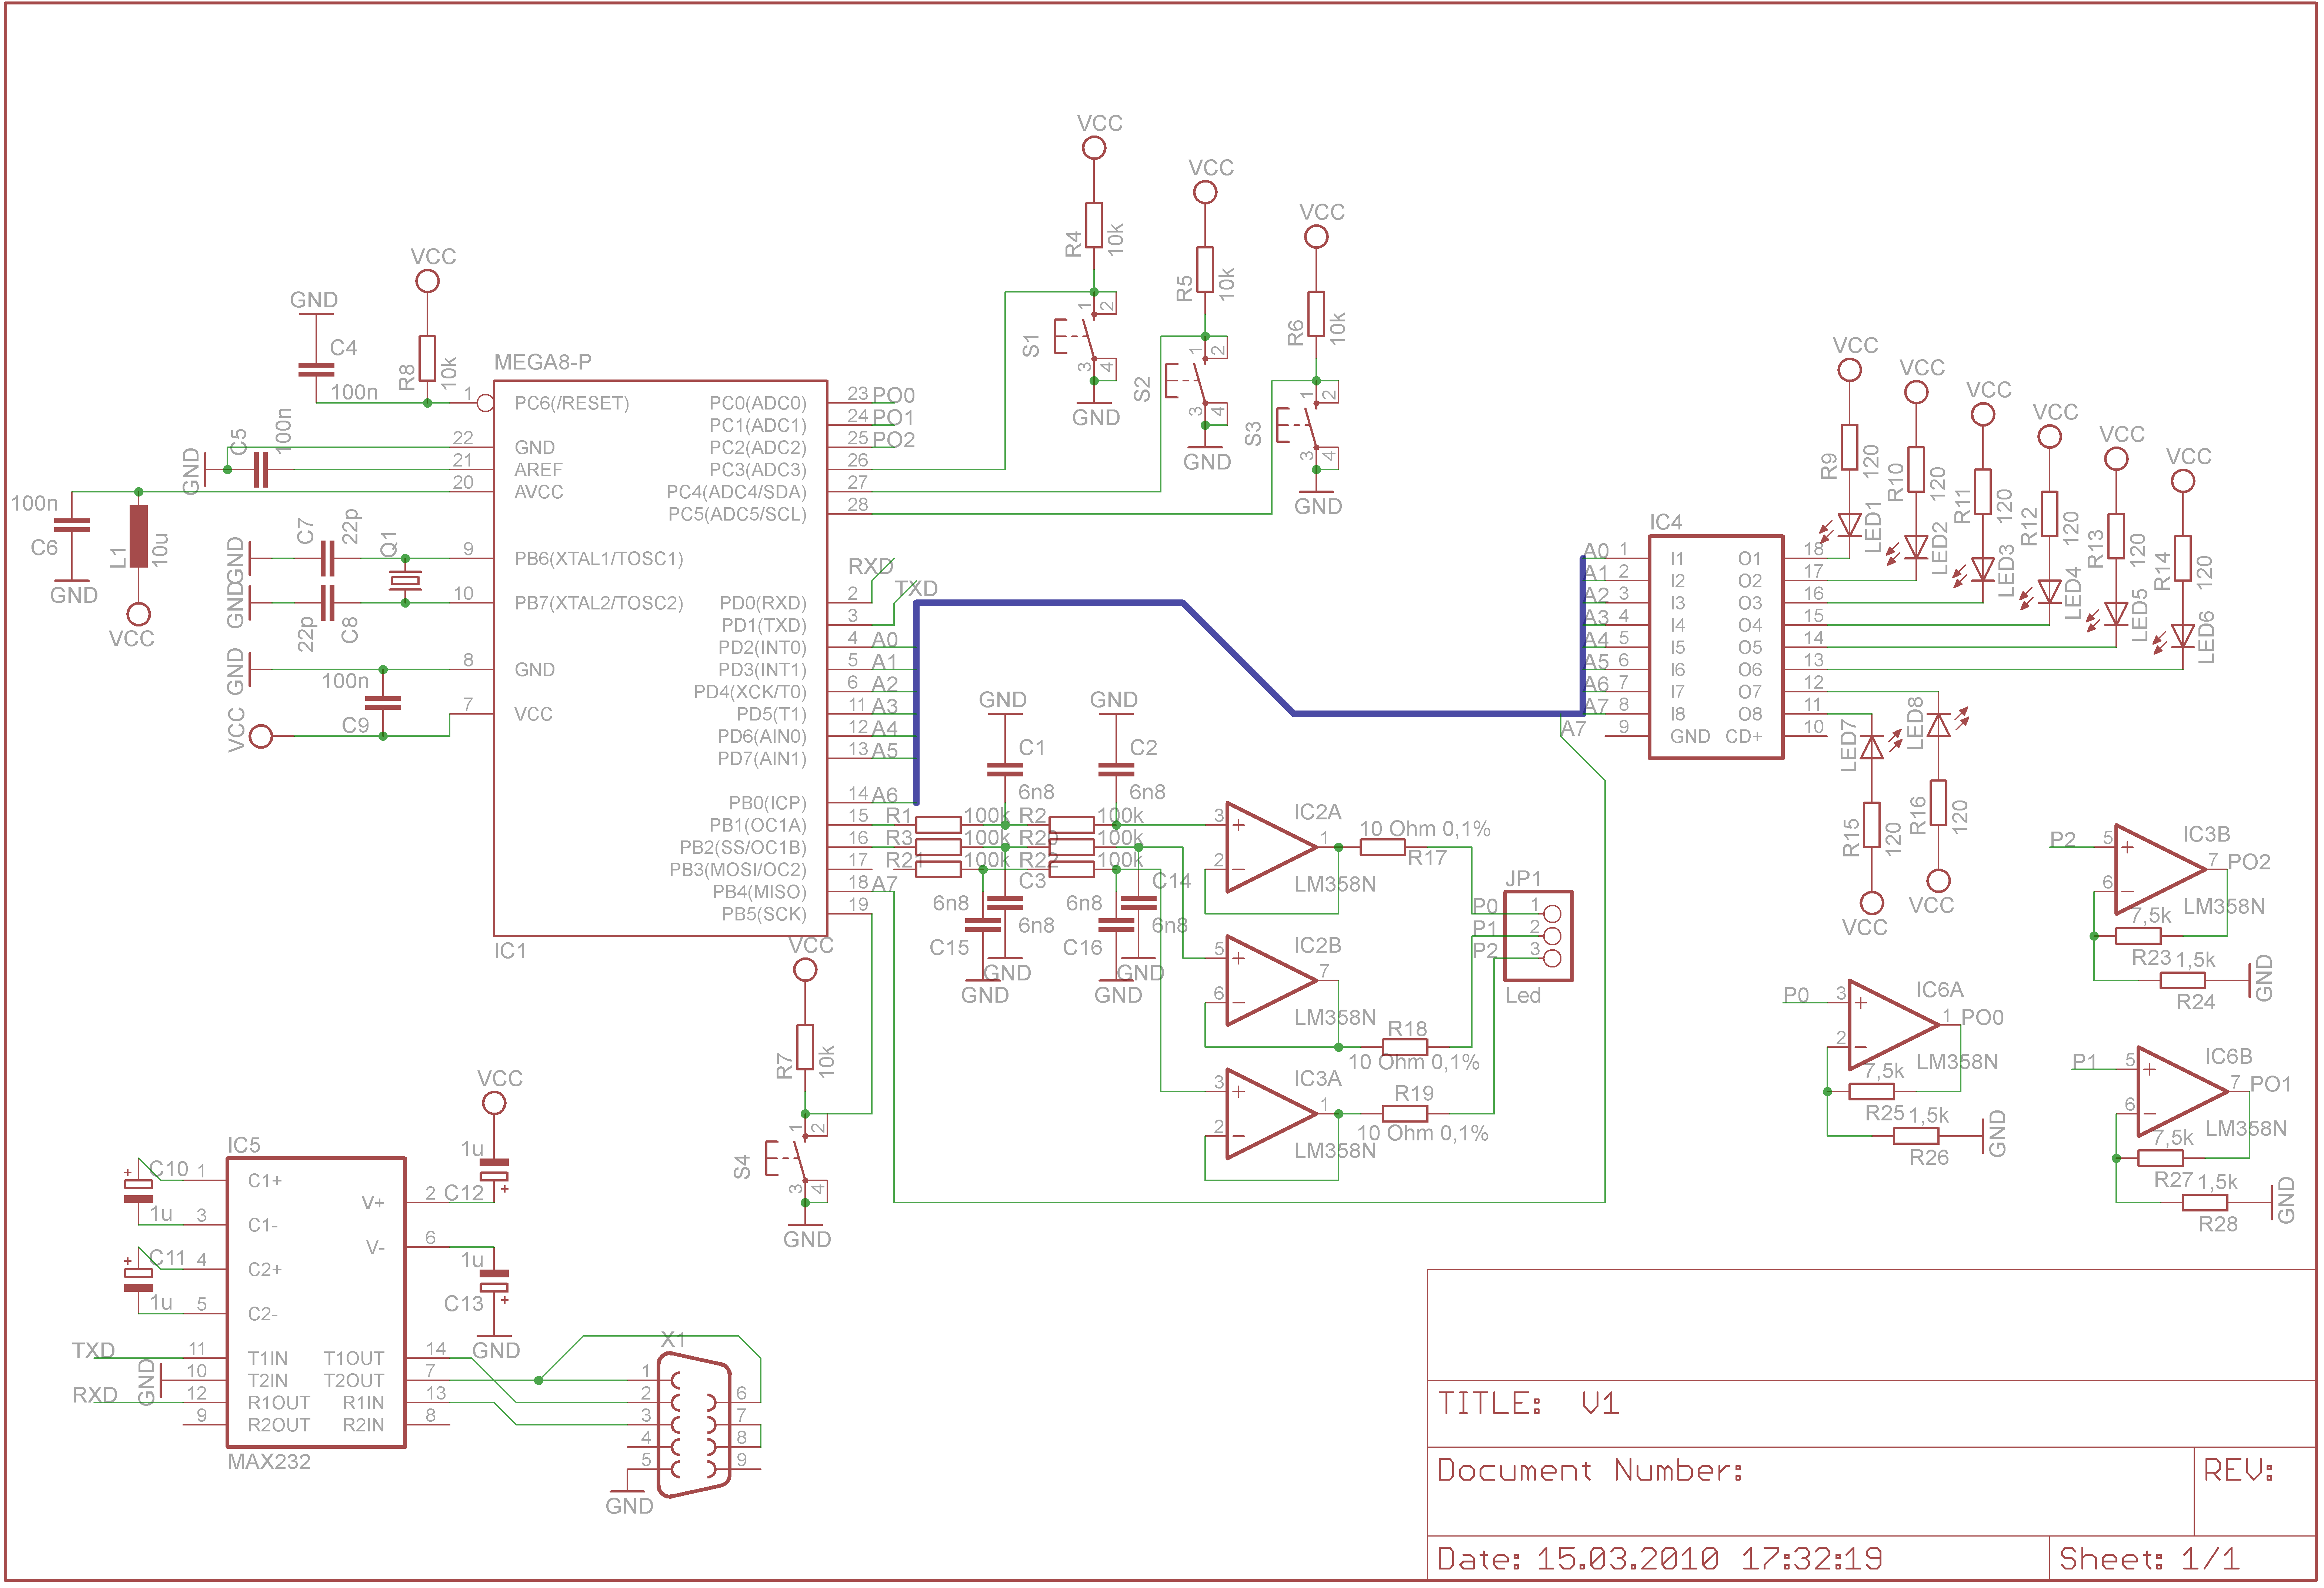This screenshot has width=2324, height=1588.
Task: Click the 'PC6(/RESET)' pin label
Action: [x=572, y=403]
